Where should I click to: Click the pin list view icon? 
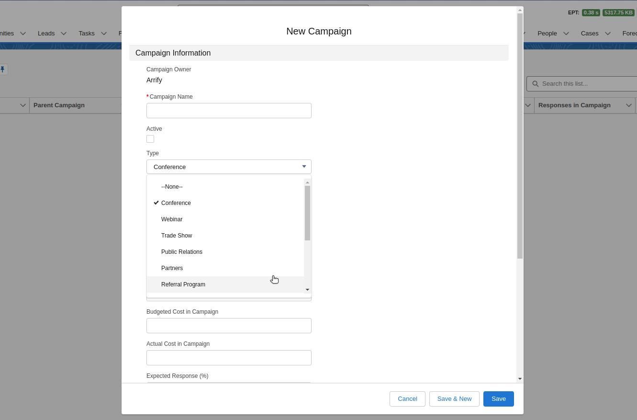pos(2,69)
